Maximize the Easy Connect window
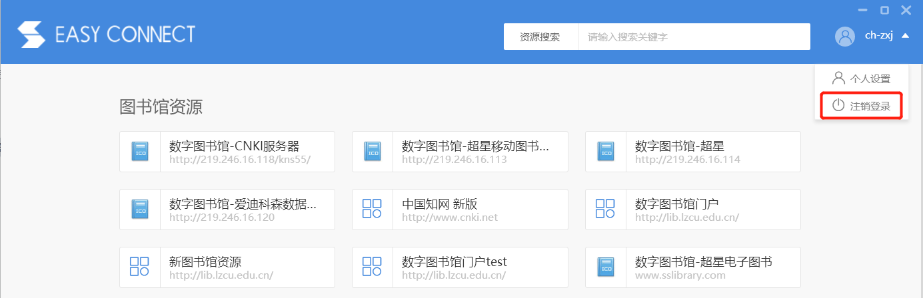This screenshot has width=923, height=298. coord(885,10)
